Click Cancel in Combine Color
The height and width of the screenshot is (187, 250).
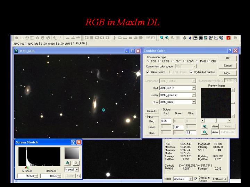coord(228,66)
